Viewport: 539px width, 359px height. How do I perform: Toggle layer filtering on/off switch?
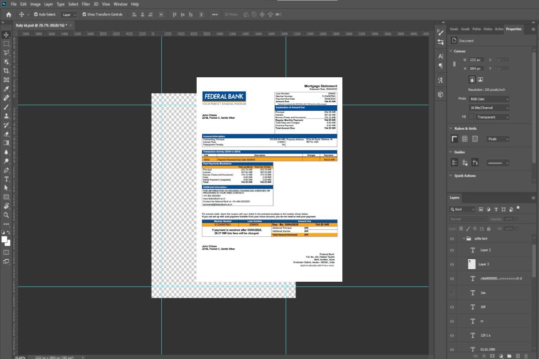(x=518, y=208)
